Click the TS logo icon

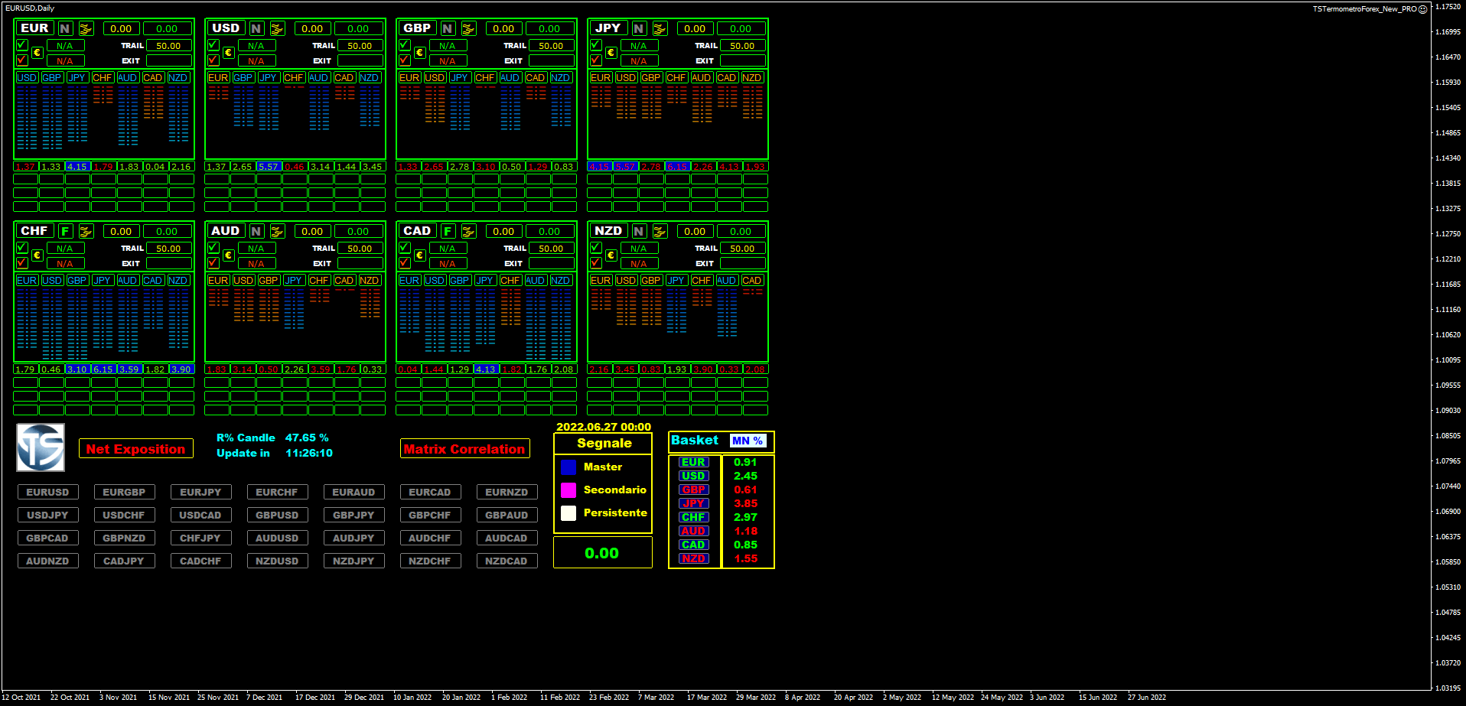point(41,447)
